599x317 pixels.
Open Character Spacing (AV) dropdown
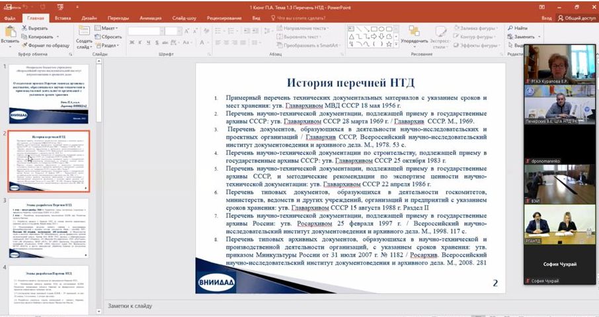[x=175, y=42]
